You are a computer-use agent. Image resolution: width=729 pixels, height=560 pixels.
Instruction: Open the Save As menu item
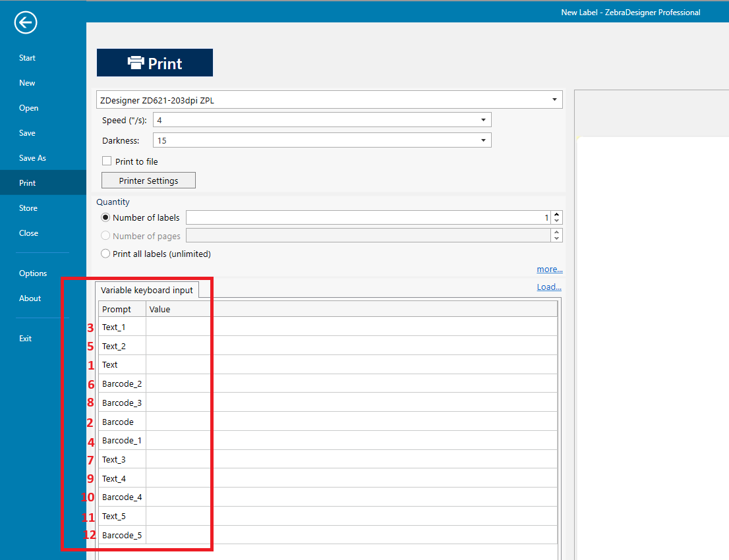pos(32,158)
